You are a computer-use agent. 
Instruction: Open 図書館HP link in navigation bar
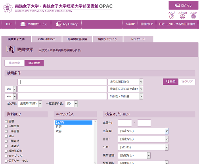click(147, 24)
